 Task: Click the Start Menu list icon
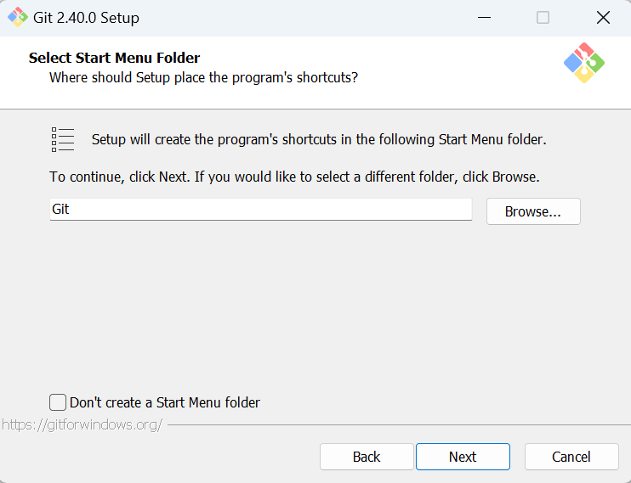point(63,139)
